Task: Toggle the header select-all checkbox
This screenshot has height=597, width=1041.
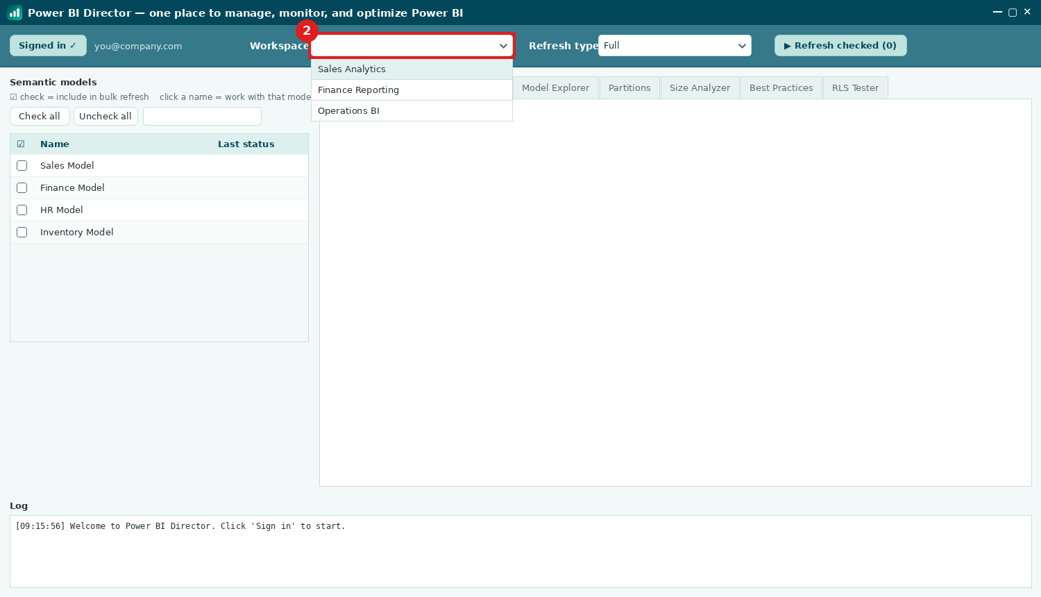Action: point(21,144)
